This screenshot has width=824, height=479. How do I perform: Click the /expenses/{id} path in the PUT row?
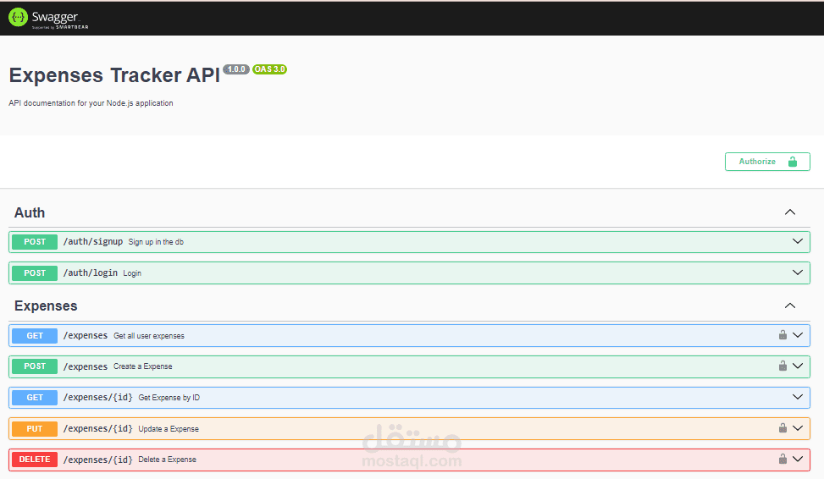(97, 428)
